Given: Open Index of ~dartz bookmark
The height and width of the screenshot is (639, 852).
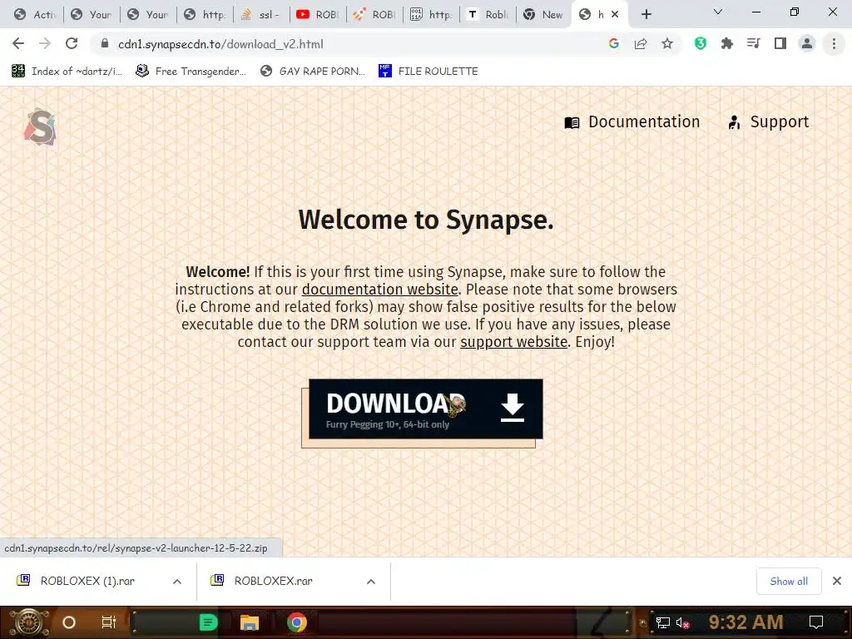Looking at the screenshot, I should [x=67, y=72].
